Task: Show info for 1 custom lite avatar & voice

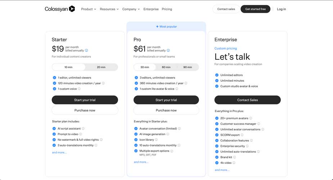Action: pos(177,89)
